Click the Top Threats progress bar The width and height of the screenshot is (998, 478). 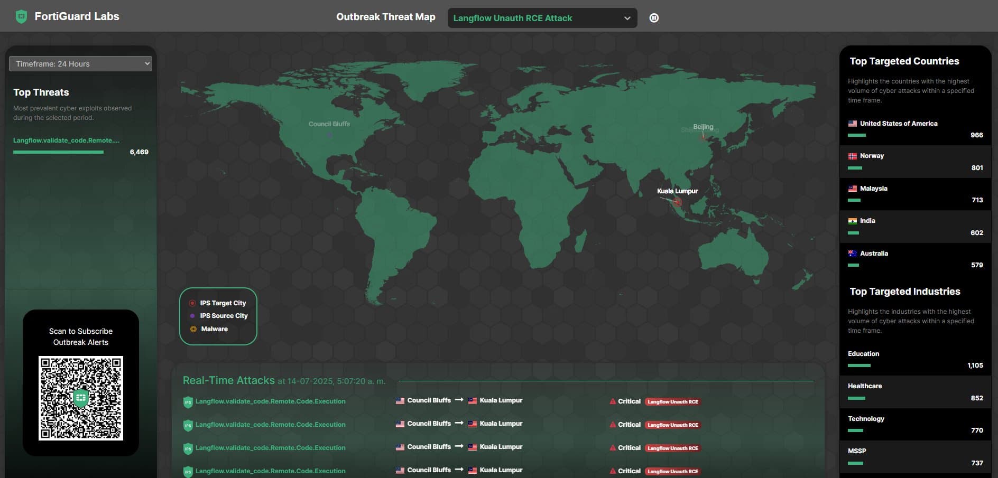58,152
